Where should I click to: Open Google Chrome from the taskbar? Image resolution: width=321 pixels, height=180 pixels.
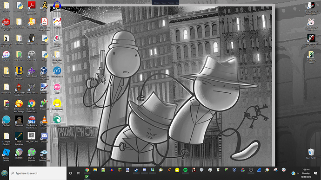pos(87,170)
